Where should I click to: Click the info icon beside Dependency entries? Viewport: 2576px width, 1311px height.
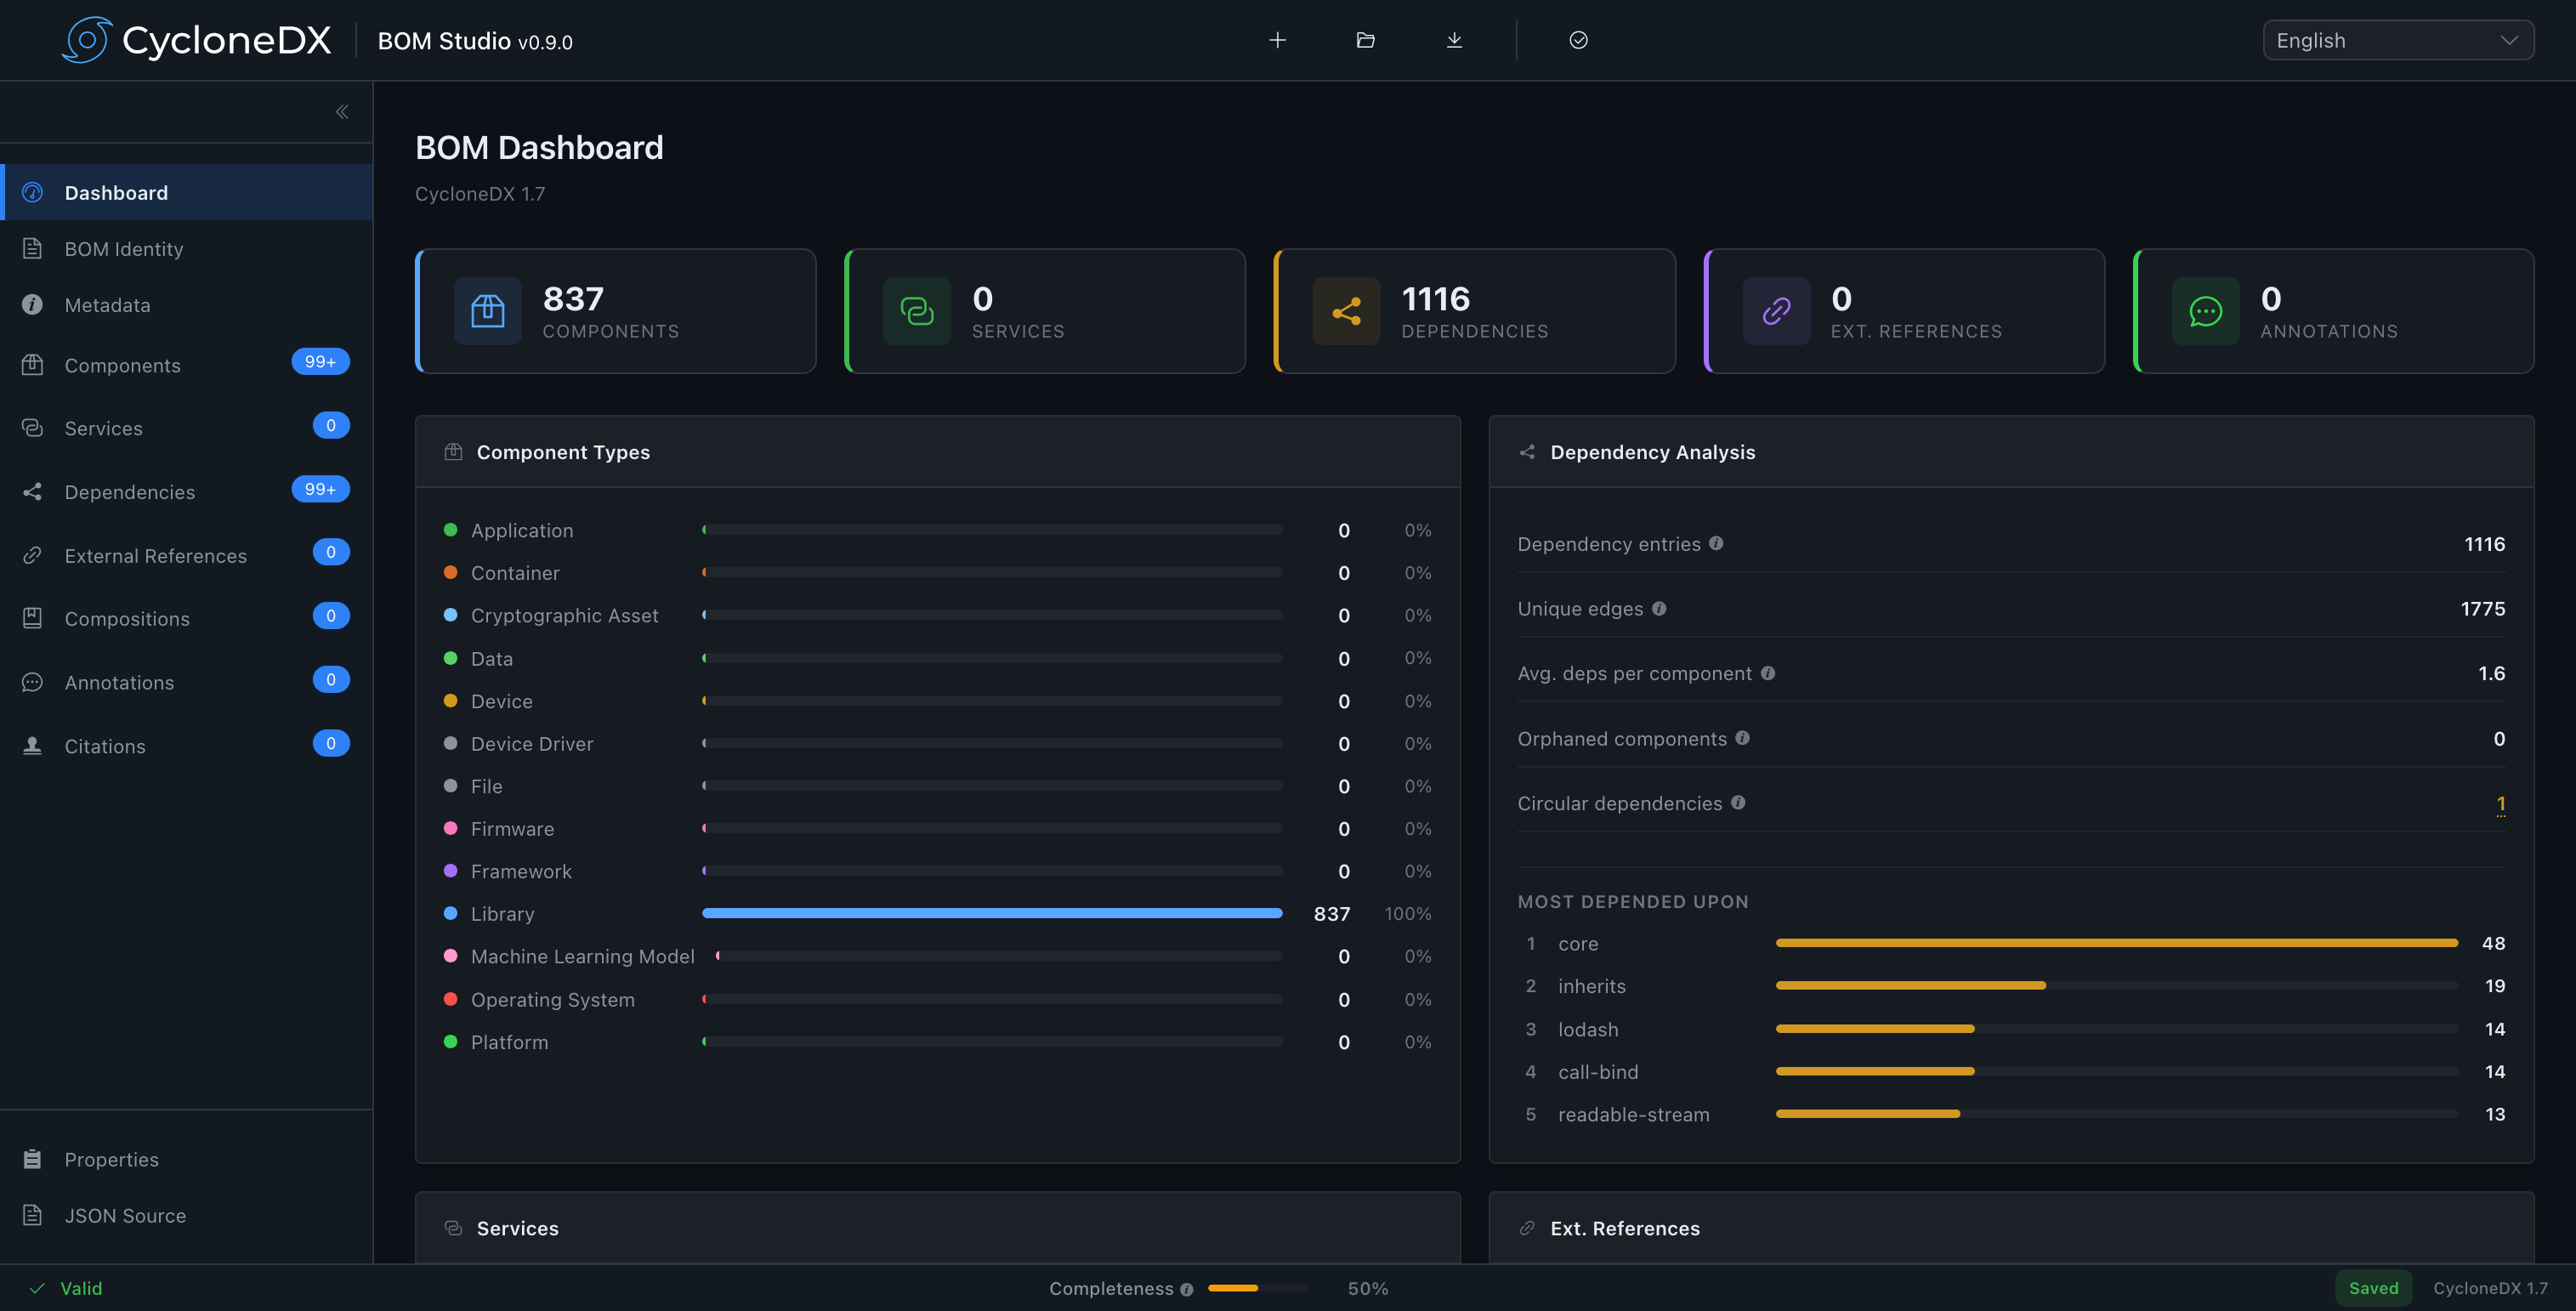1716,543
